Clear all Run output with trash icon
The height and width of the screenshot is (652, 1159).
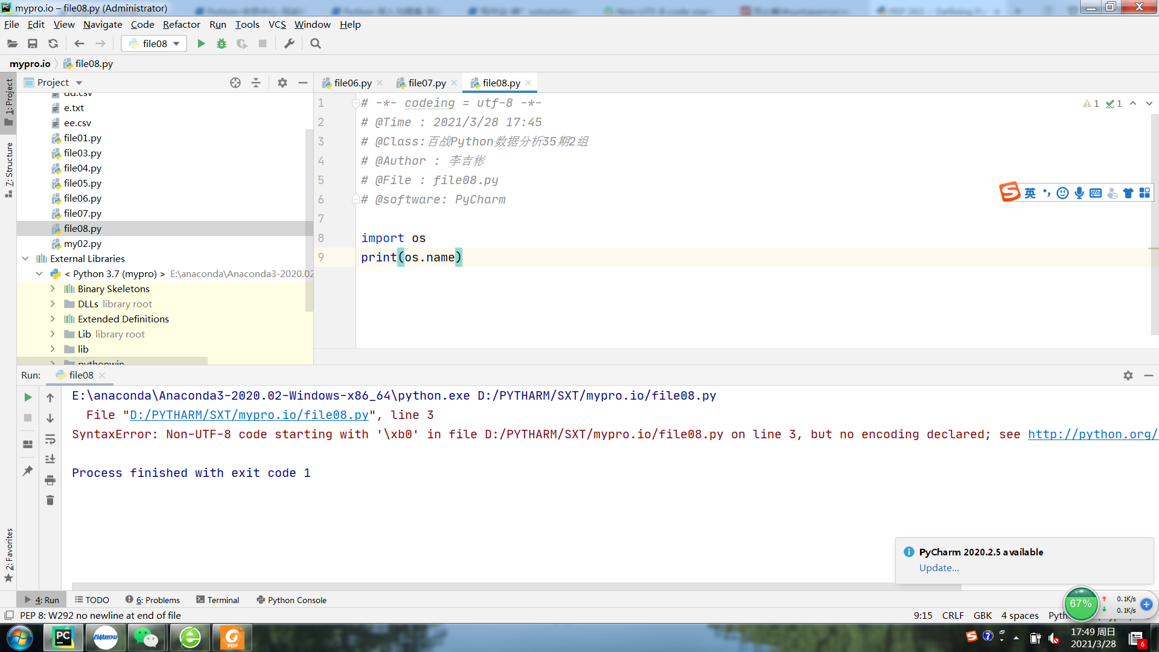(x=50, y=500)
